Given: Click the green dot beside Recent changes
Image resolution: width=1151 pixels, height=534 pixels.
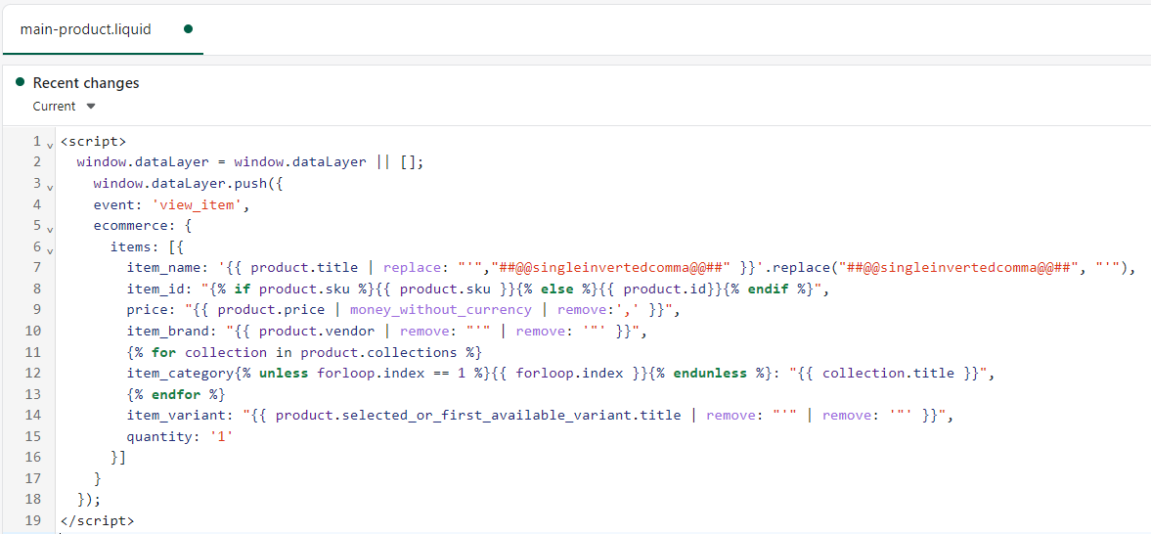Looking at the screenshot, I should [21, 82].
